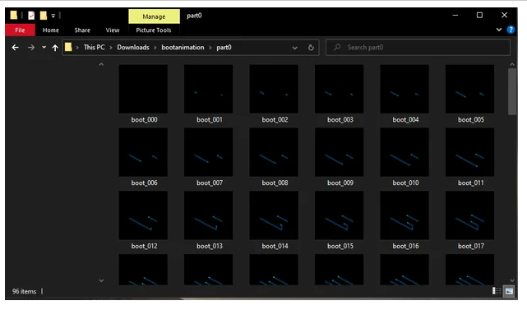The height and width of the screenshot is (310, 527).
Task: Expand the ribbon with the chevron
Action: [499, 30]
